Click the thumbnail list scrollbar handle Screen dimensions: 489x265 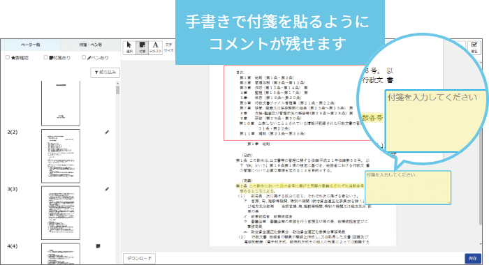[x=117, y=90]
